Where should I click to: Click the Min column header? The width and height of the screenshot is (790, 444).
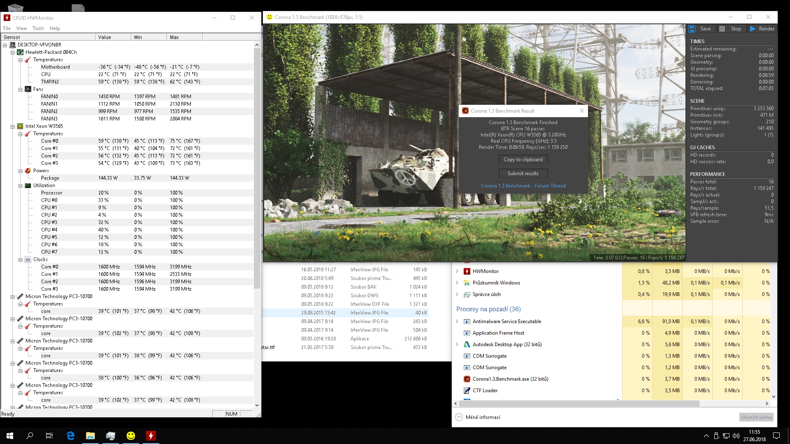point(149,37)
